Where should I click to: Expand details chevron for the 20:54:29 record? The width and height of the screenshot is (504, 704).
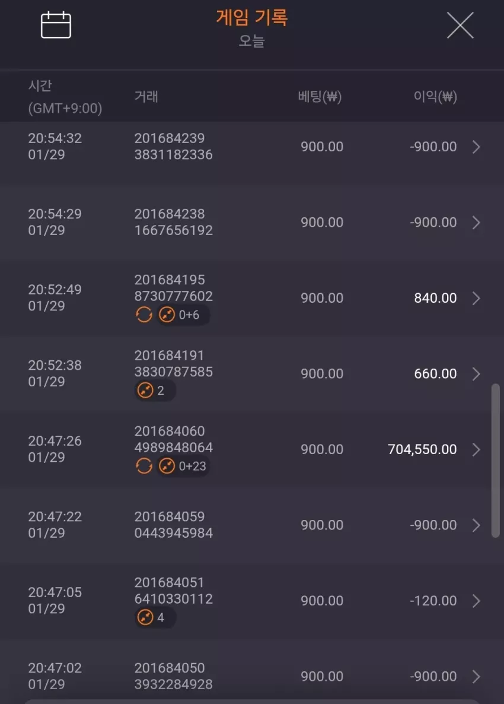(x=476, y=222)
